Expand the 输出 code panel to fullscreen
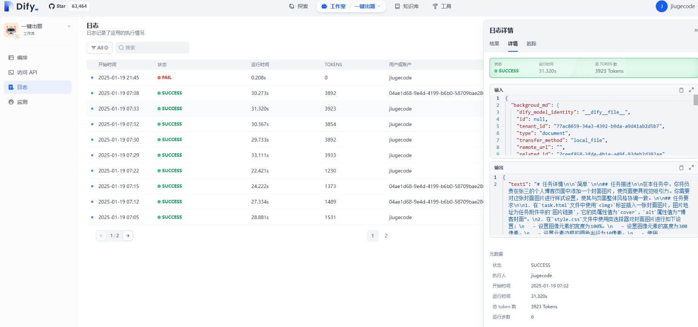The width and height of the screenshot is (698, 327). 691,168
